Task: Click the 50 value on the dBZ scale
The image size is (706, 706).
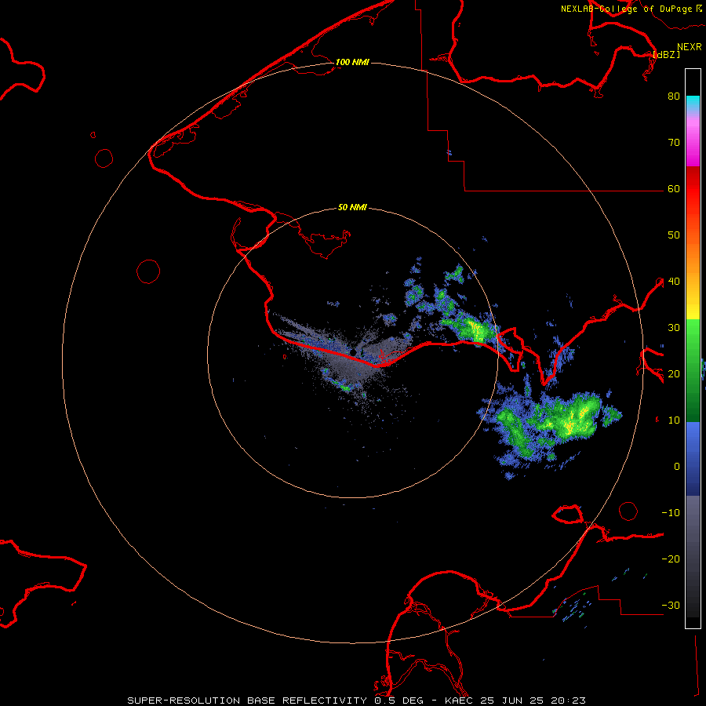Action: (674, 235)
